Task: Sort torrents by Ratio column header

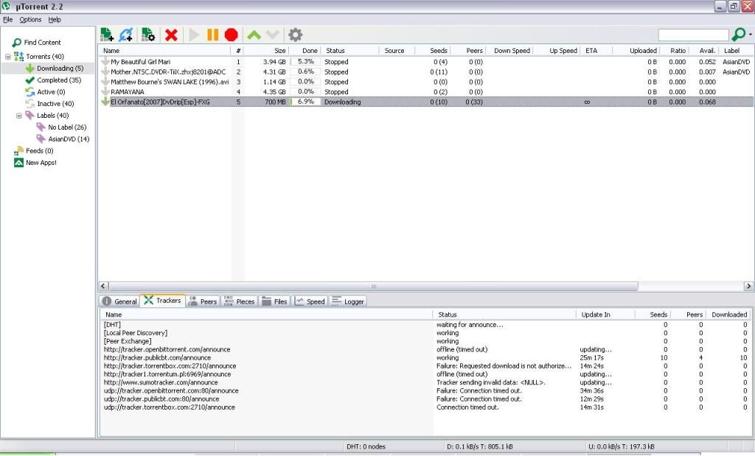Action: coord(674,51)
